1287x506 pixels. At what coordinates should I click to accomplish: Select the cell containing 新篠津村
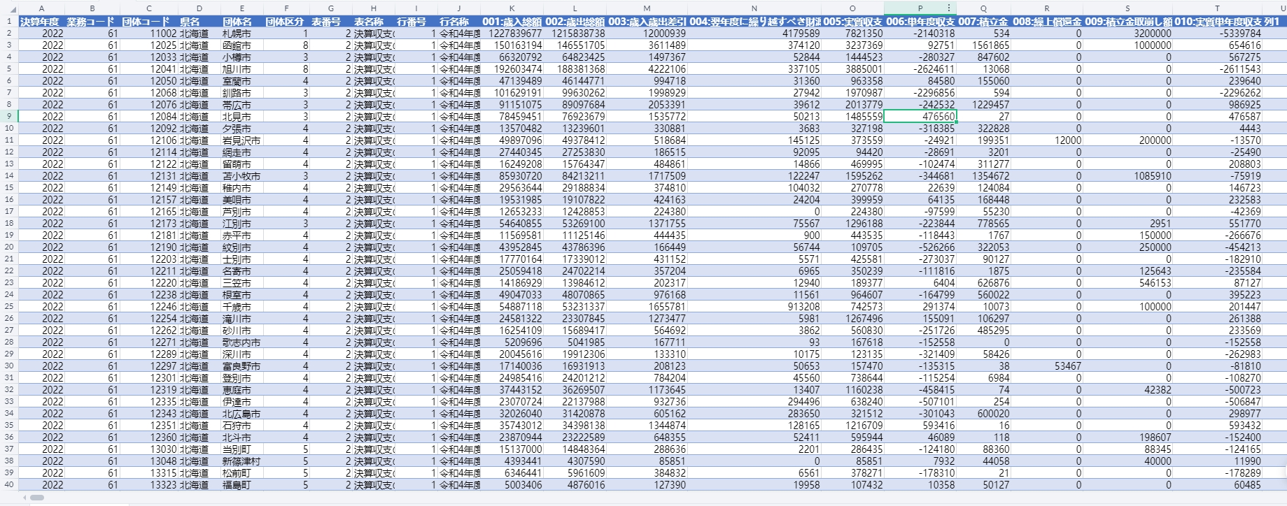click(241, 461)
